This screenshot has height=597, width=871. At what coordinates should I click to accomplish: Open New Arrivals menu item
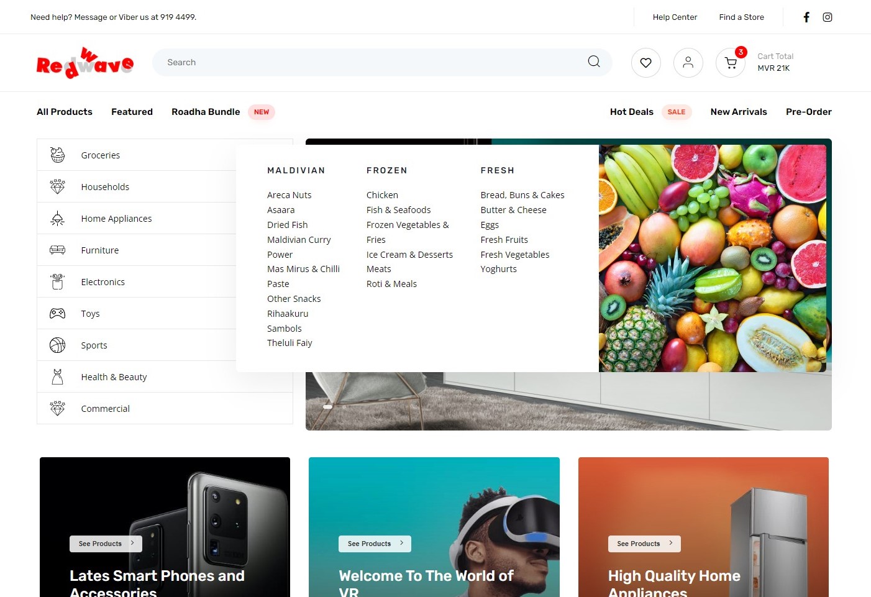739,112
